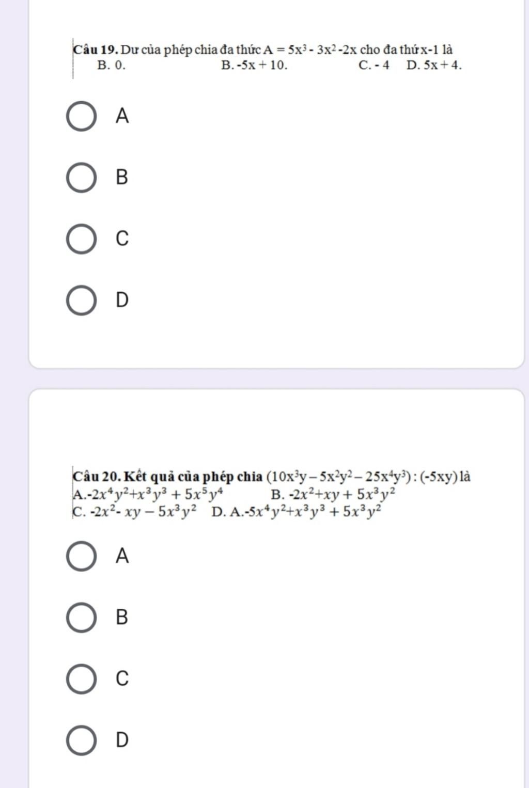Image resolution: width=529 pixels, height=788 pixels.
Task: Select radio option A for Câu 19
Action: pos(81,117)
